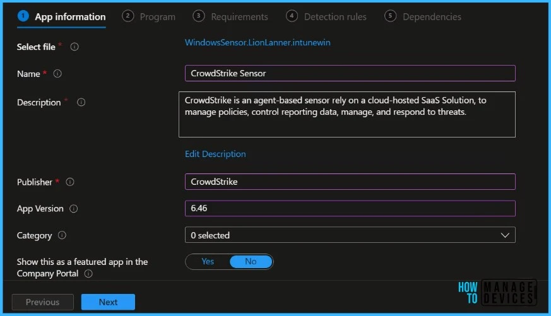
Task: Click the Edit Description link
Action: pyautogui.click(x=215, y=154)
